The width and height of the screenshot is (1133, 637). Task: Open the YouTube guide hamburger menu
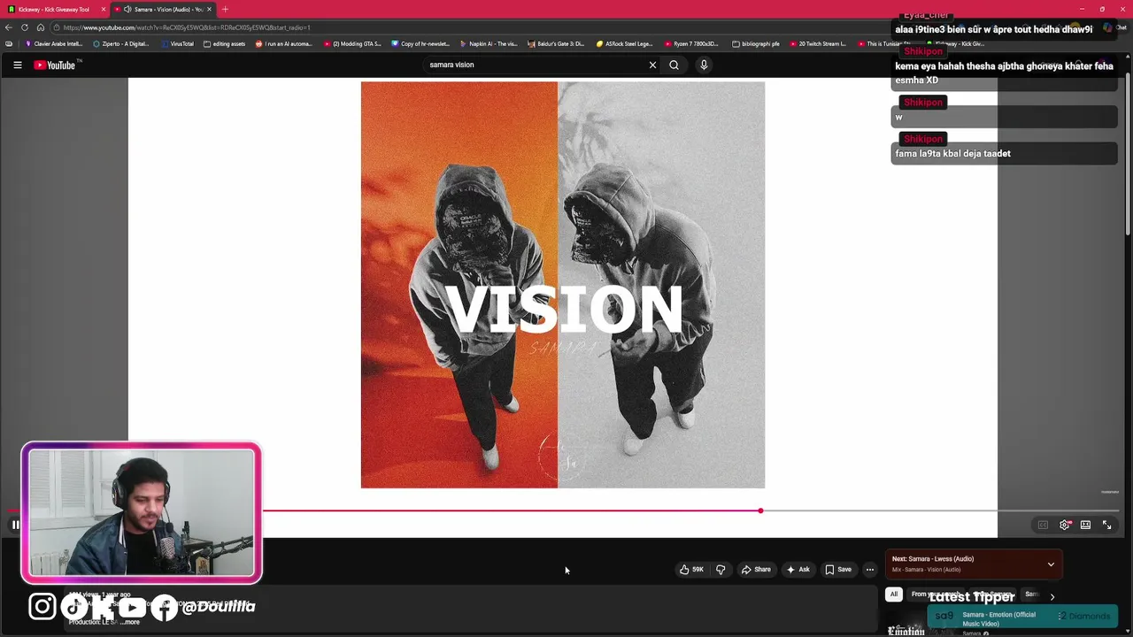tap(17, 65)
